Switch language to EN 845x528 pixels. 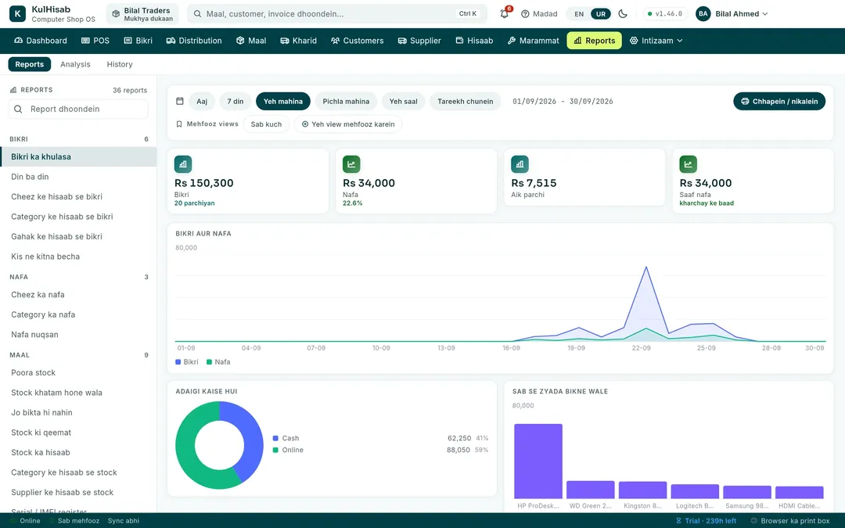[579, 14]
